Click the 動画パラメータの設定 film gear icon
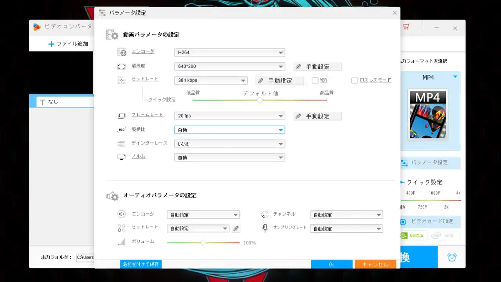The image size is (501, 282). point(112,35)
